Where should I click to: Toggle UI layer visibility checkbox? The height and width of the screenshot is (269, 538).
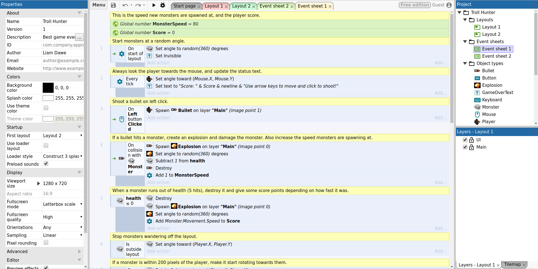pyautogui.click(x=465, y=140)
